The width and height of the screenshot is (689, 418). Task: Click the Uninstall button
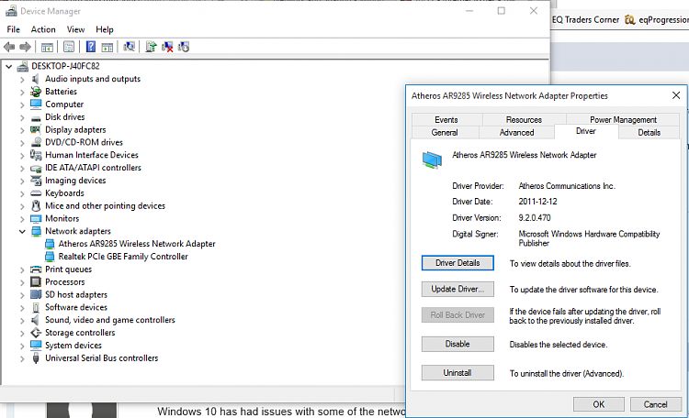coord(457,373)
